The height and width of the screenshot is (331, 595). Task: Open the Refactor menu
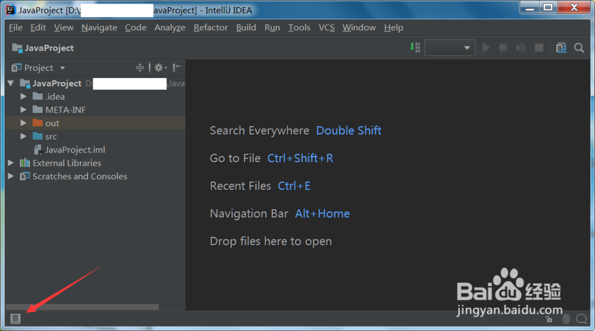tap(211, 28)
